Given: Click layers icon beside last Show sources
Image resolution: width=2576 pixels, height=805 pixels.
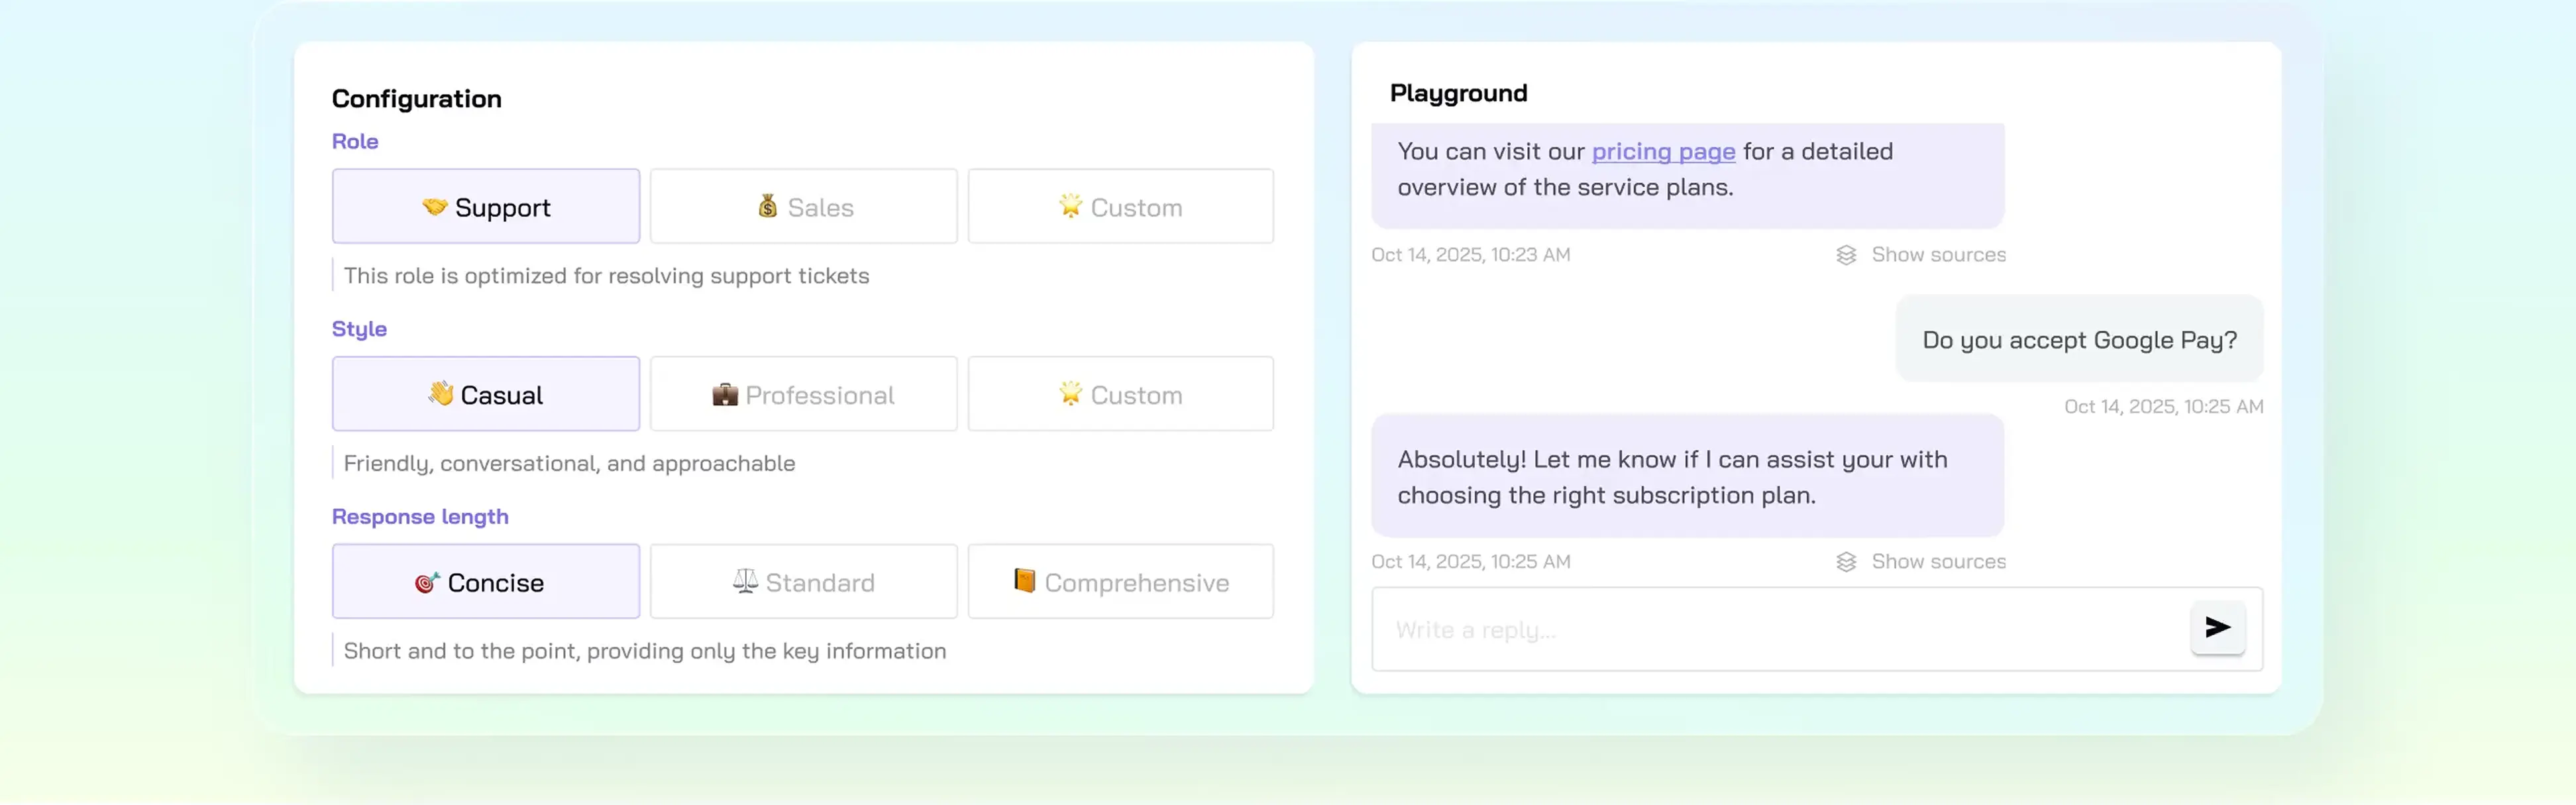Looking at the screenshot, I should pyautogui.click(x=1846, y=562).
